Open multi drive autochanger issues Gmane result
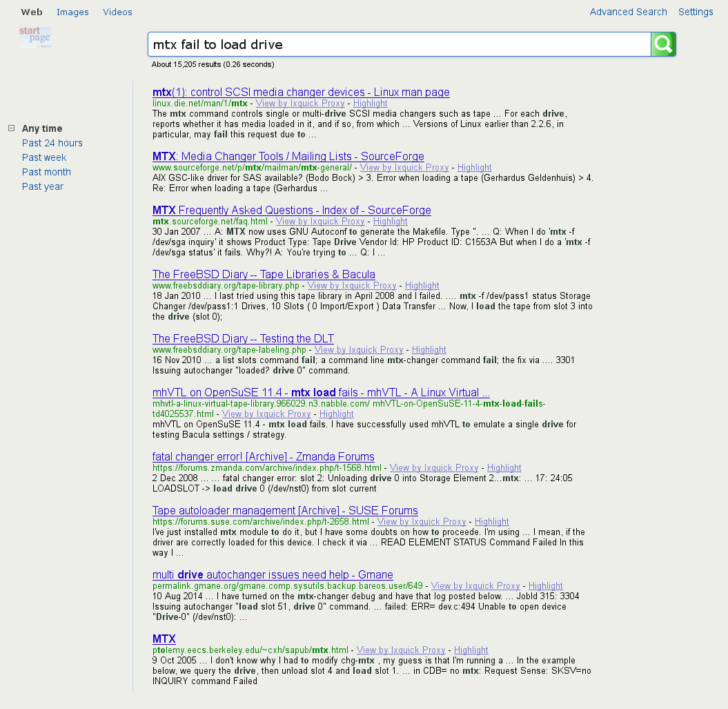The image size is (728, 709). [273, 574]
